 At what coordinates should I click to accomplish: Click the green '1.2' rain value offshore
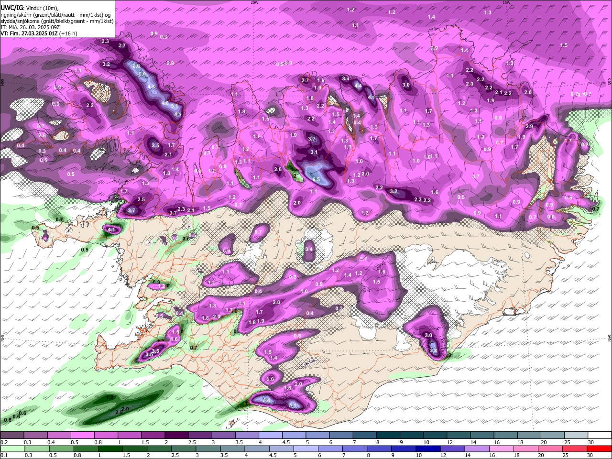pos(109,397)
